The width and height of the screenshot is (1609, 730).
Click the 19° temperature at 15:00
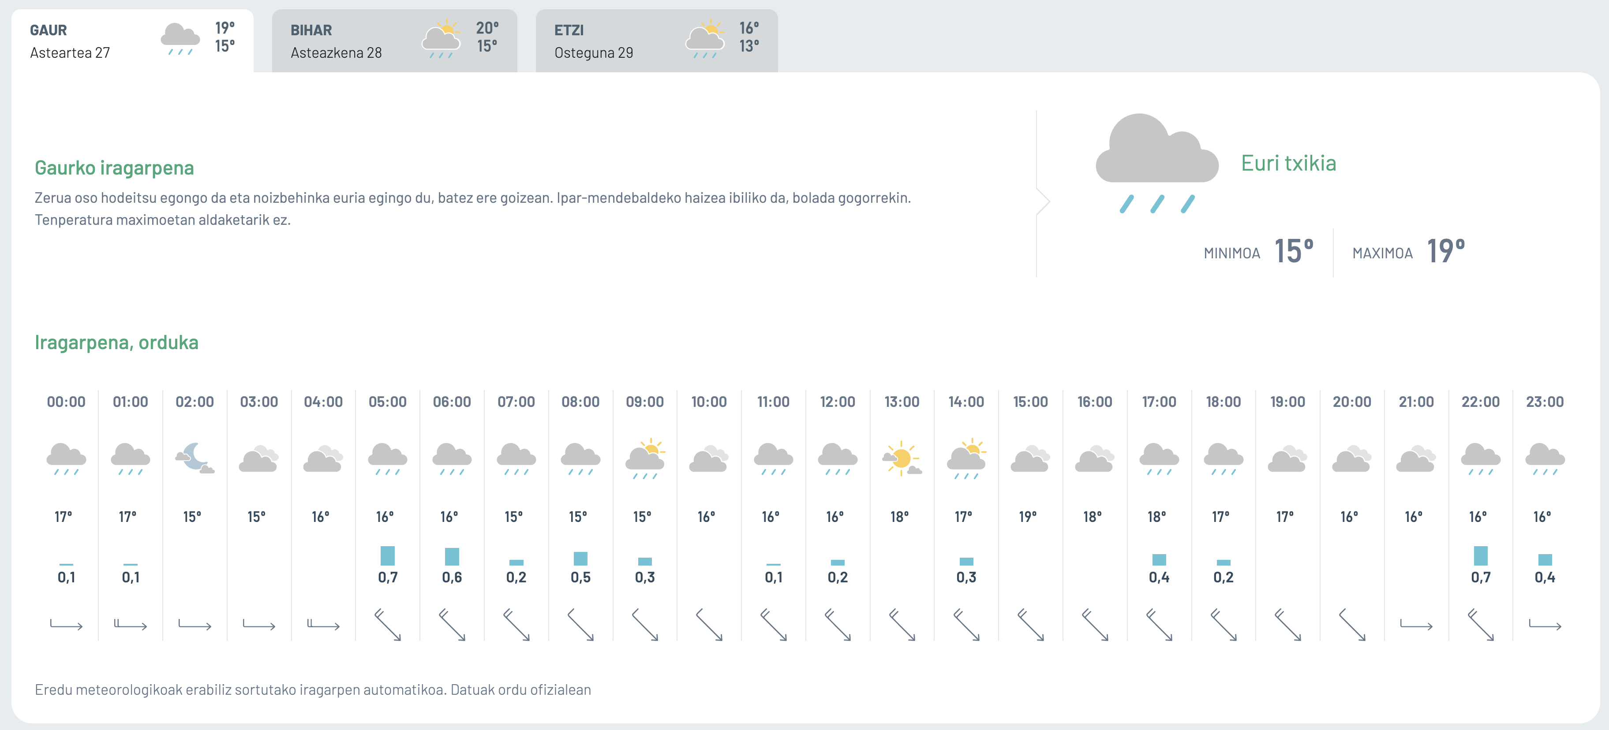coord(1028,517)
